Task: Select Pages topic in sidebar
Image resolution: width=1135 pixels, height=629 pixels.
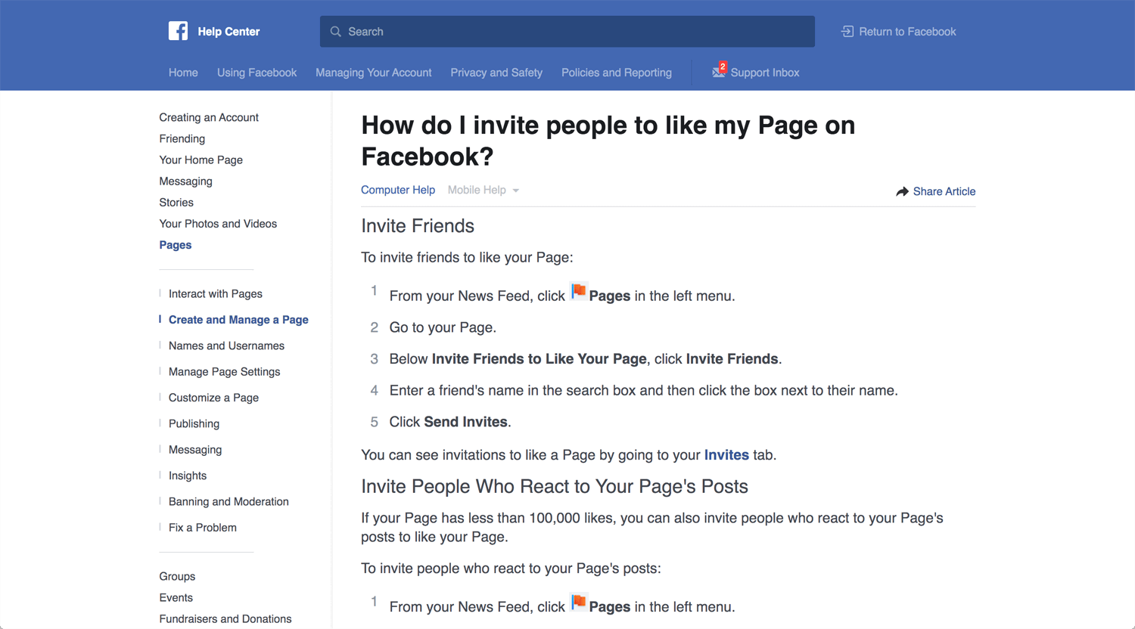Action: click(x=176, y=245)
